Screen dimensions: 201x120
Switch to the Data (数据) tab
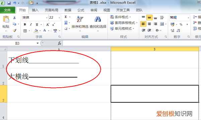68,10
